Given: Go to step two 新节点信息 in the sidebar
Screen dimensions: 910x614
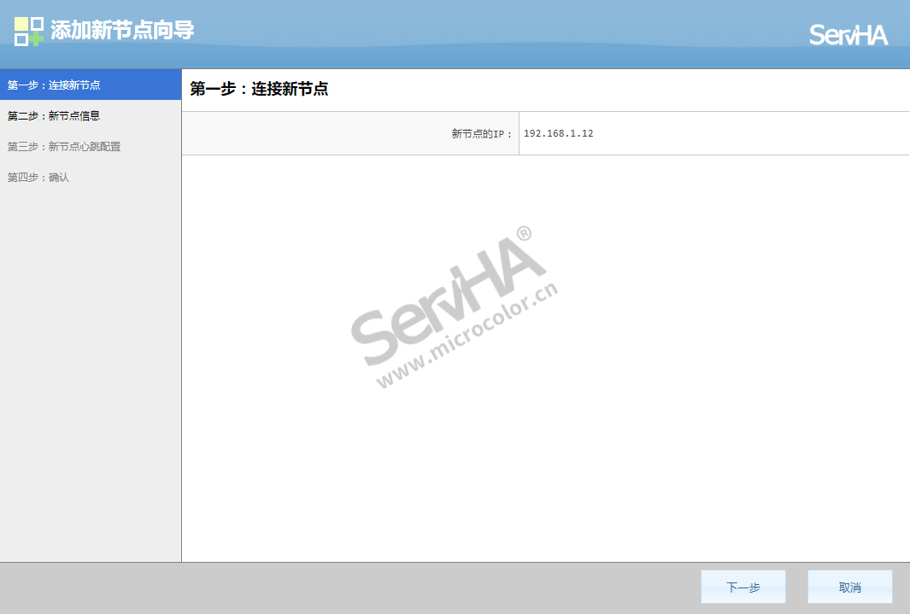Looking at the screenshot, I should (x=54, y=116).
